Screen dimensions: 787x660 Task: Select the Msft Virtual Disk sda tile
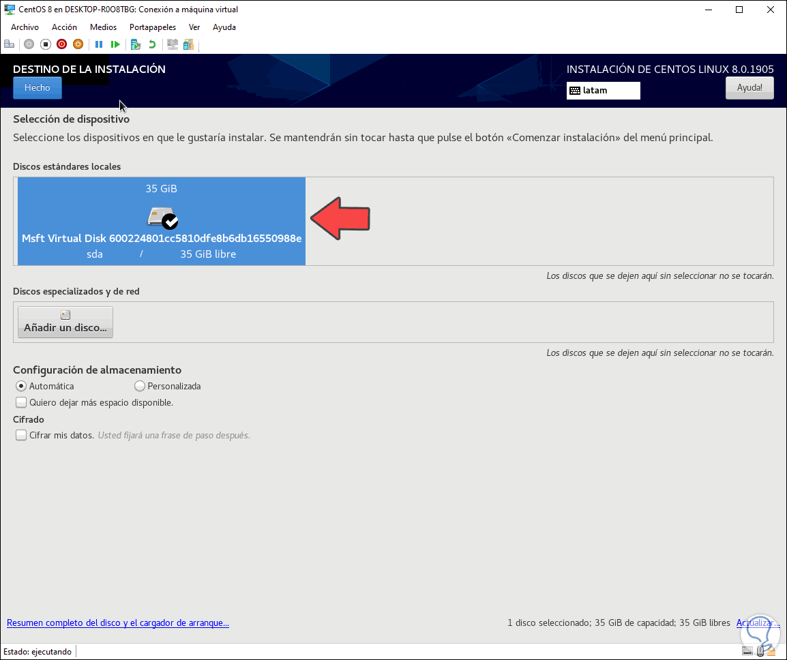point(162,221)
